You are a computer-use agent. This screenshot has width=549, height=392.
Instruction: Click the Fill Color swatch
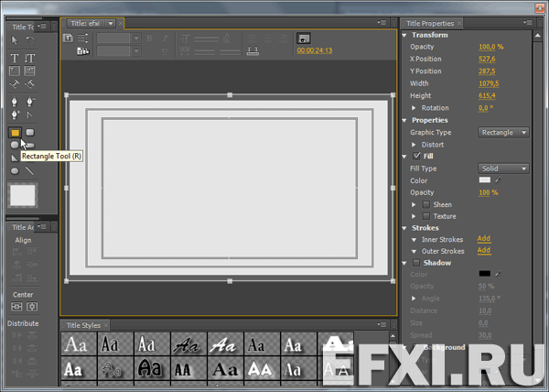pos(484,180)
